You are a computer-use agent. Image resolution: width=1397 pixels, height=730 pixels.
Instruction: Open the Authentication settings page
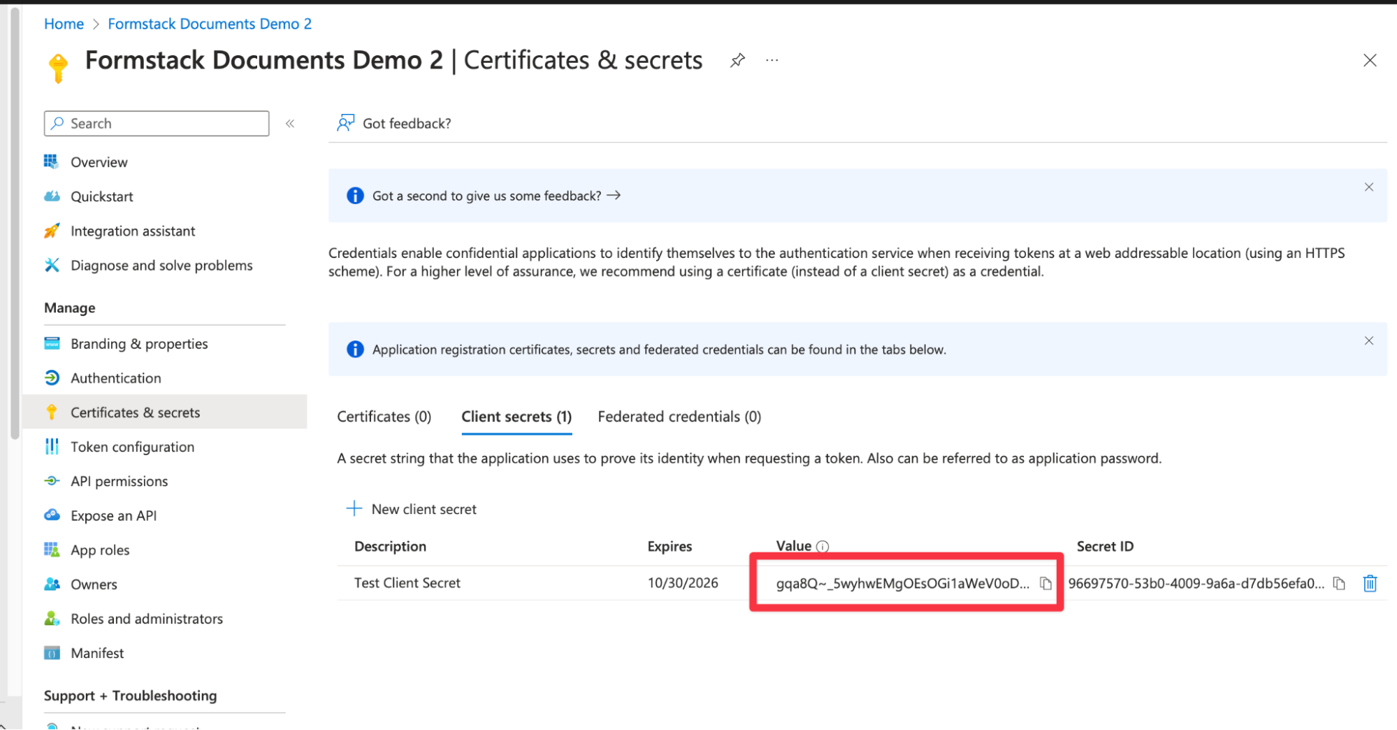[115, 378]
